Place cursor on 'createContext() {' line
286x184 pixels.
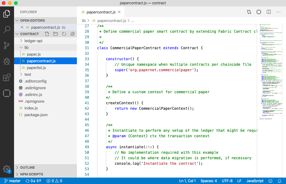pos(125,103)
